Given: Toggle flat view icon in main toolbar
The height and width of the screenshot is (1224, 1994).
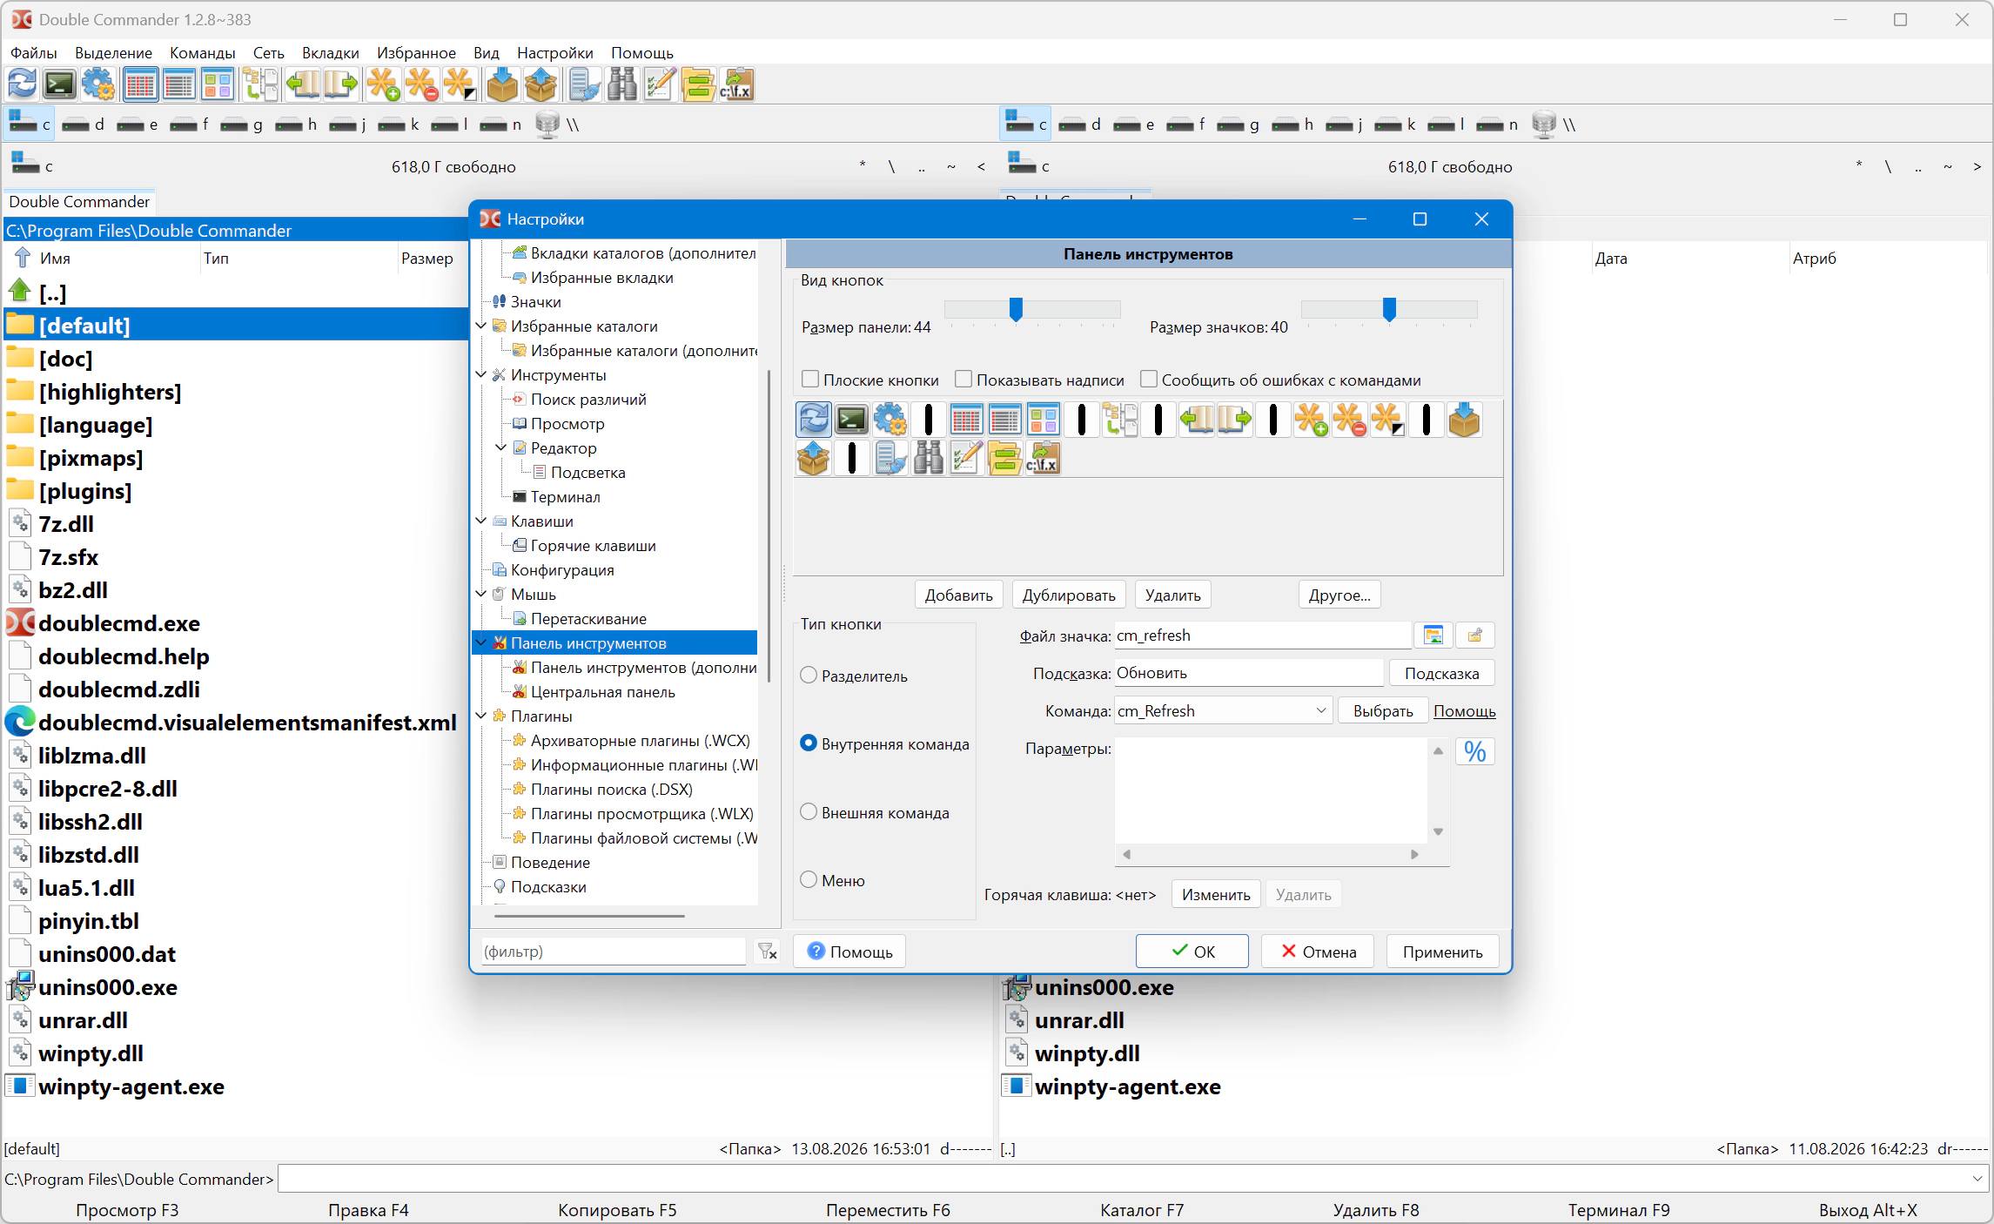Looking at the screenshot, I should click(x=259, y=84).
